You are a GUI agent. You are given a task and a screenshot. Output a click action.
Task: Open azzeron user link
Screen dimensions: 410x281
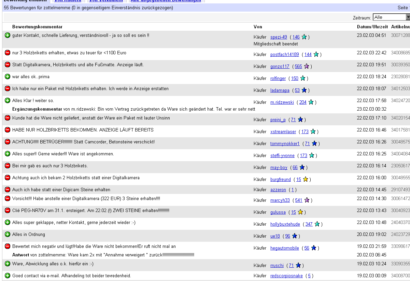(278, 190)
